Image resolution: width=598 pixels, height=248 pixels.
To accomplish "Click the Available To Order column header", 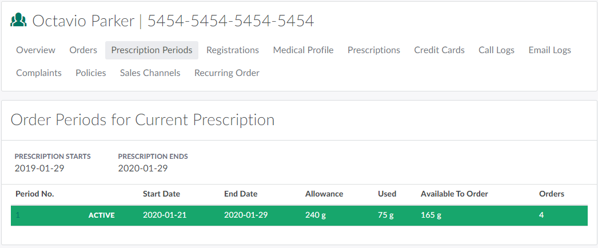I will 454,194.
